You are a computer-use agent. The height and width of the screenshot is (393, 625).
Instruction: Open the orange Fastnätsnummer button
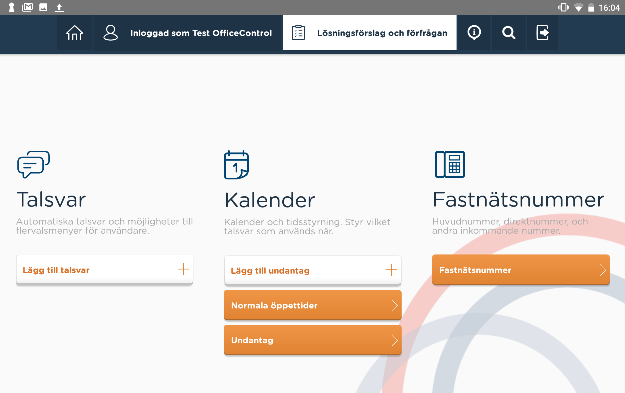tap(521, 270)
